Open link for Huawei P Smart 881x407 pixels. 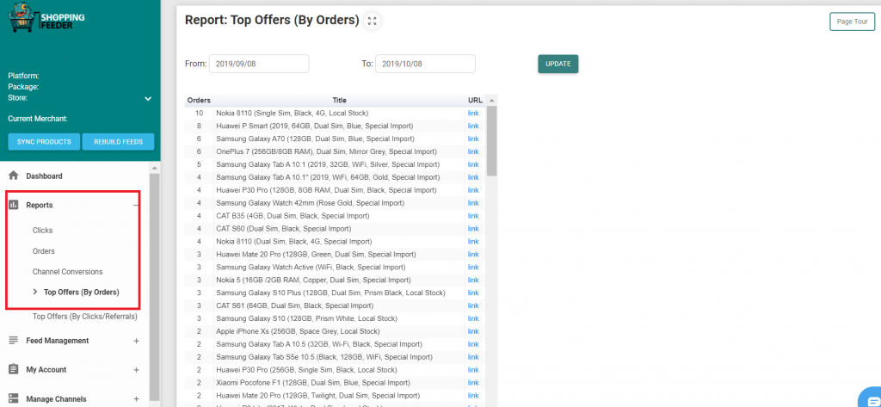point(473,126)
